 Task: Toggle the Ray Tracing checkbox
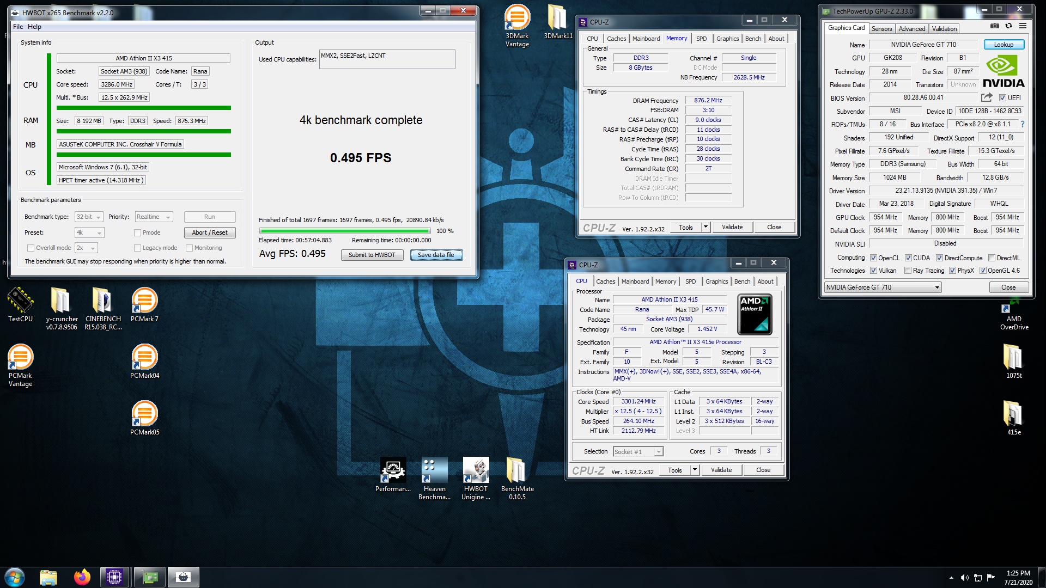pyautogui.click(x=908, y=271)
